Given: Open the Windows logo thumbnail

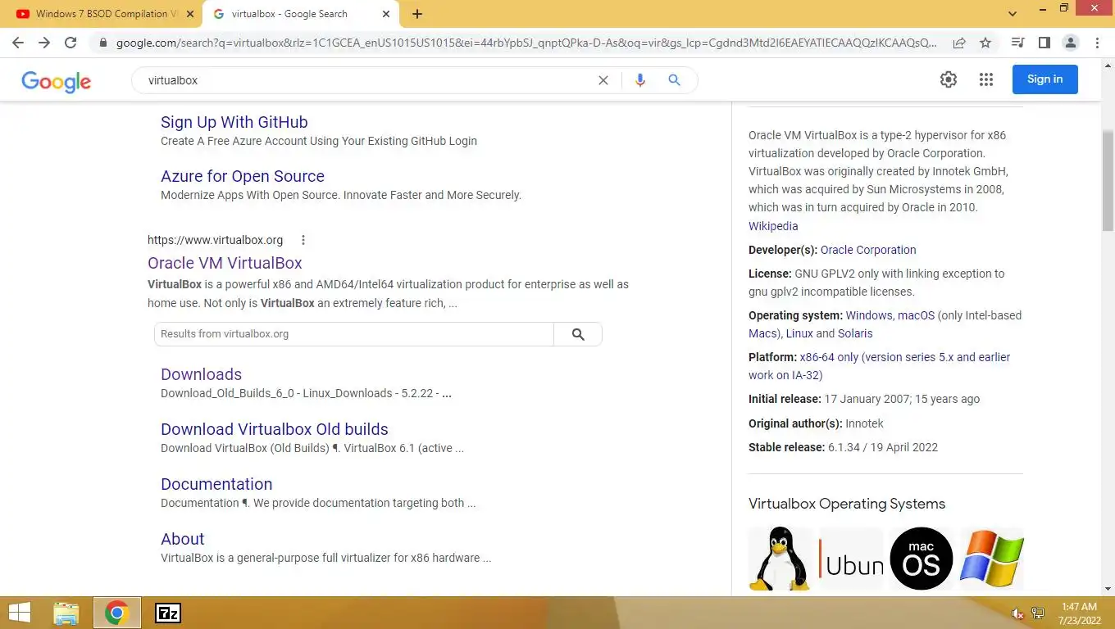Looking at the screenshot, I should coord(992,559).
